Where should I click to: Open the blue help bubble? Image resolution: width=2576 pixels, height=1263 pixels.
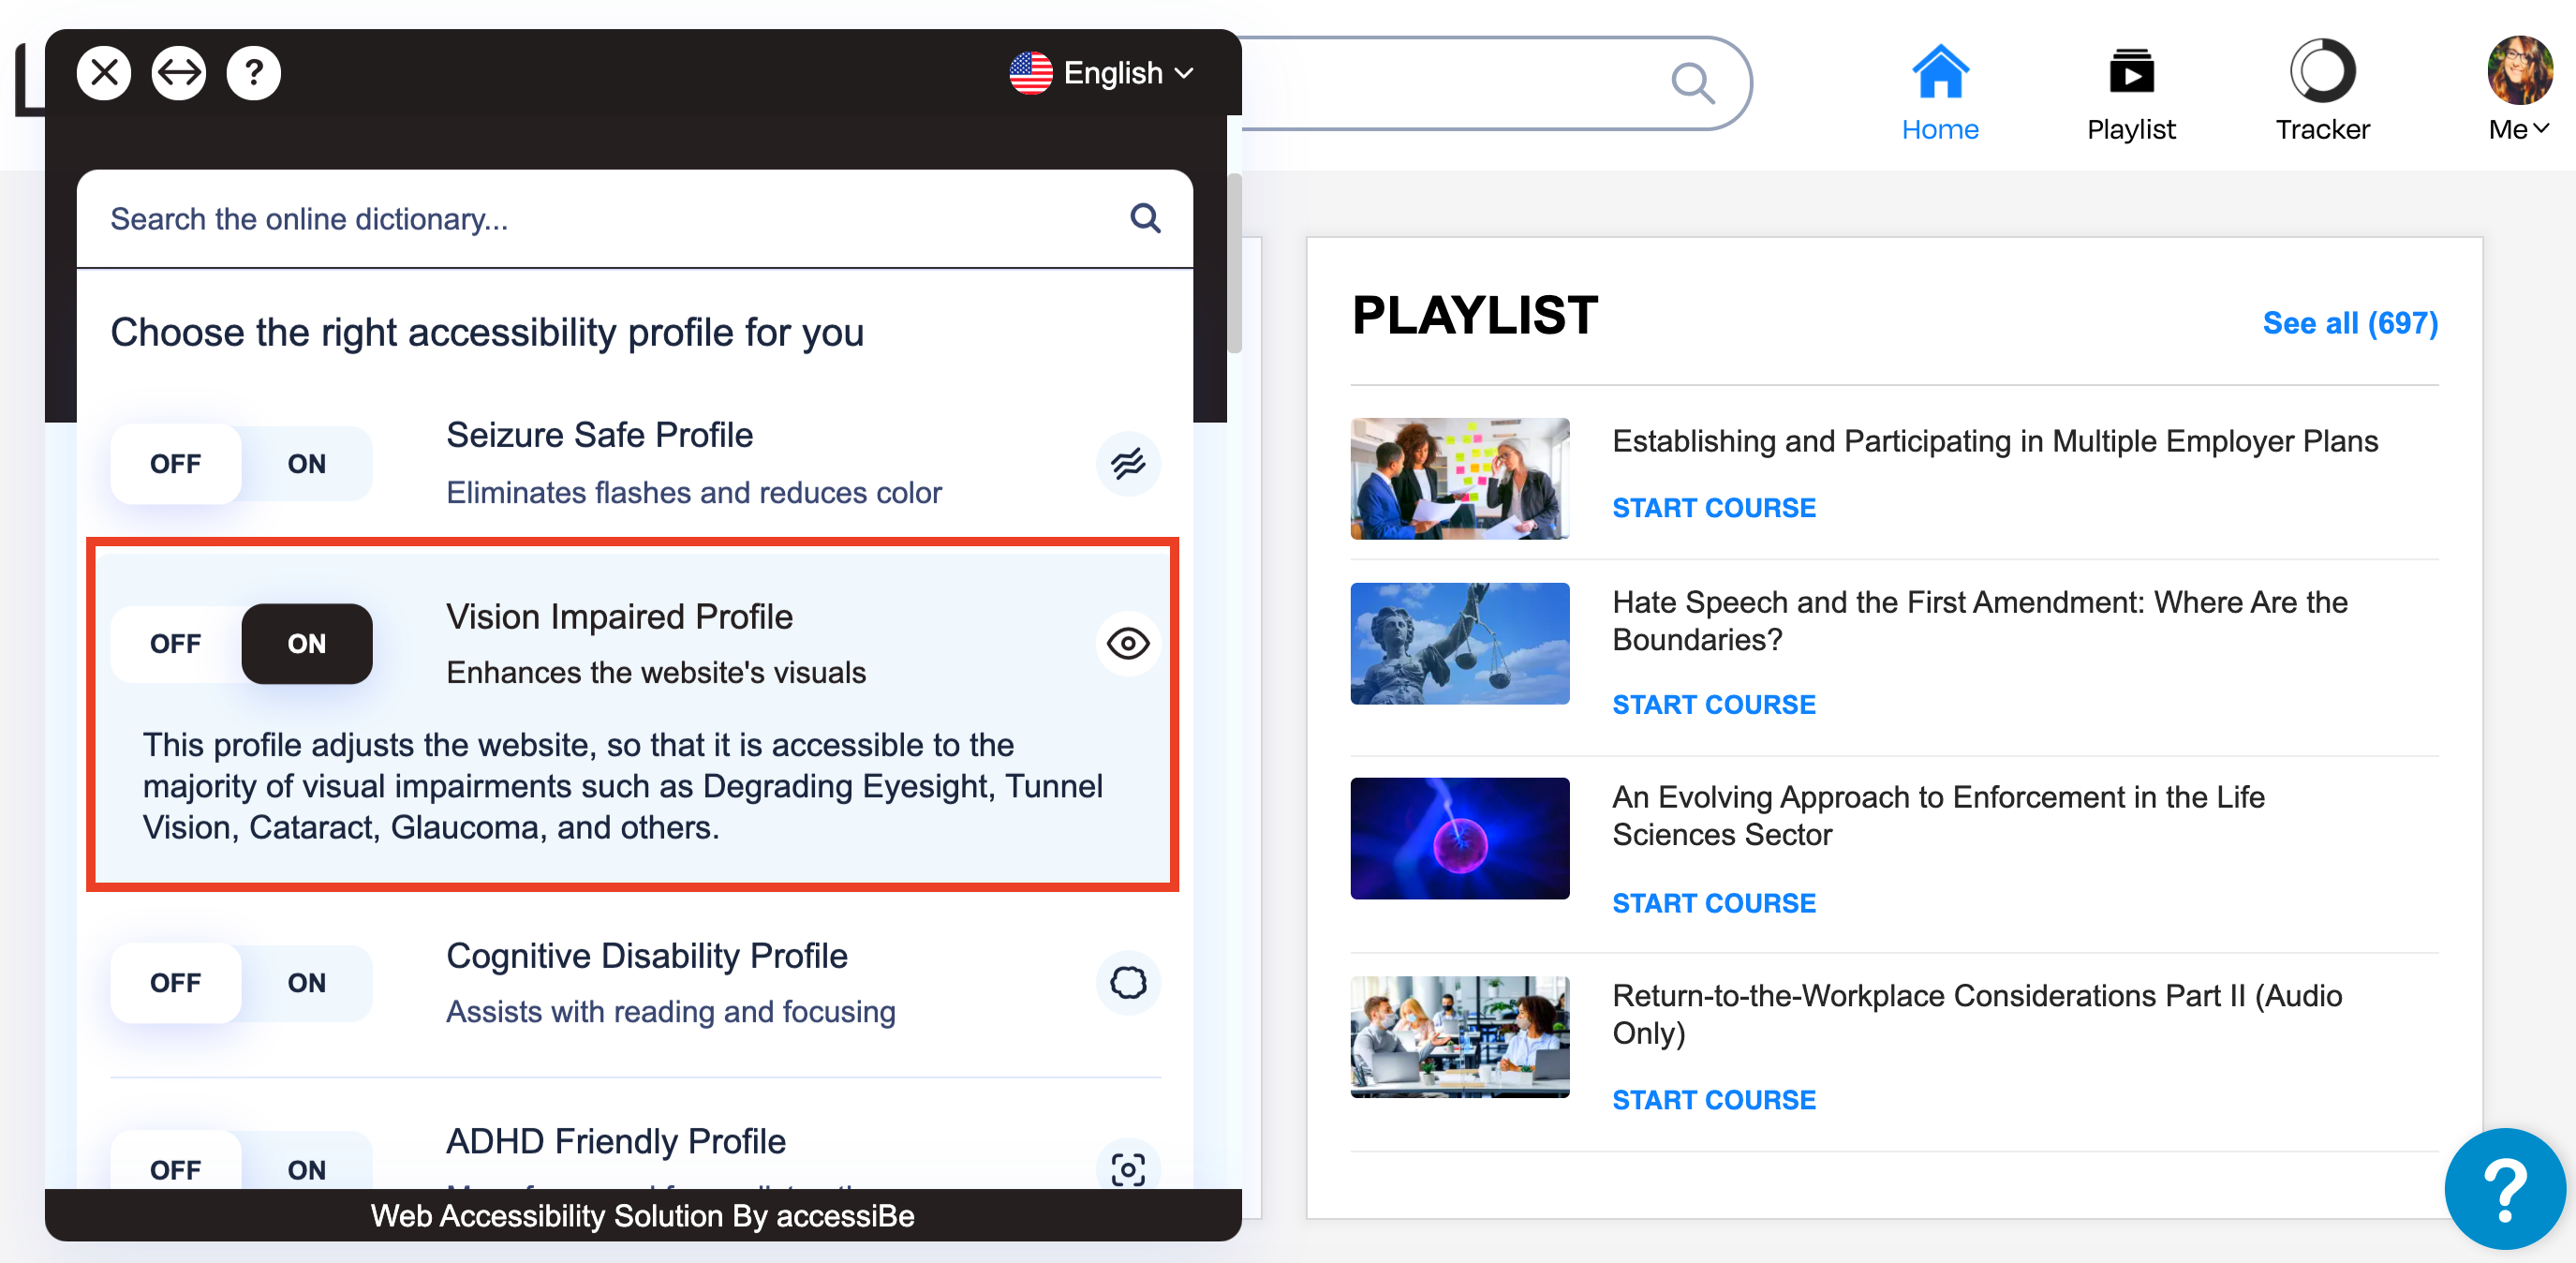[x=2504, y=1189]
